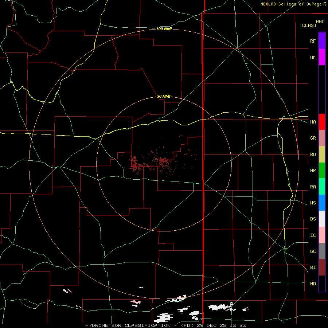The height and width of the screenshot is (328, 328).
Task: Click the HA red legend swatch
Action: point(322,122)
